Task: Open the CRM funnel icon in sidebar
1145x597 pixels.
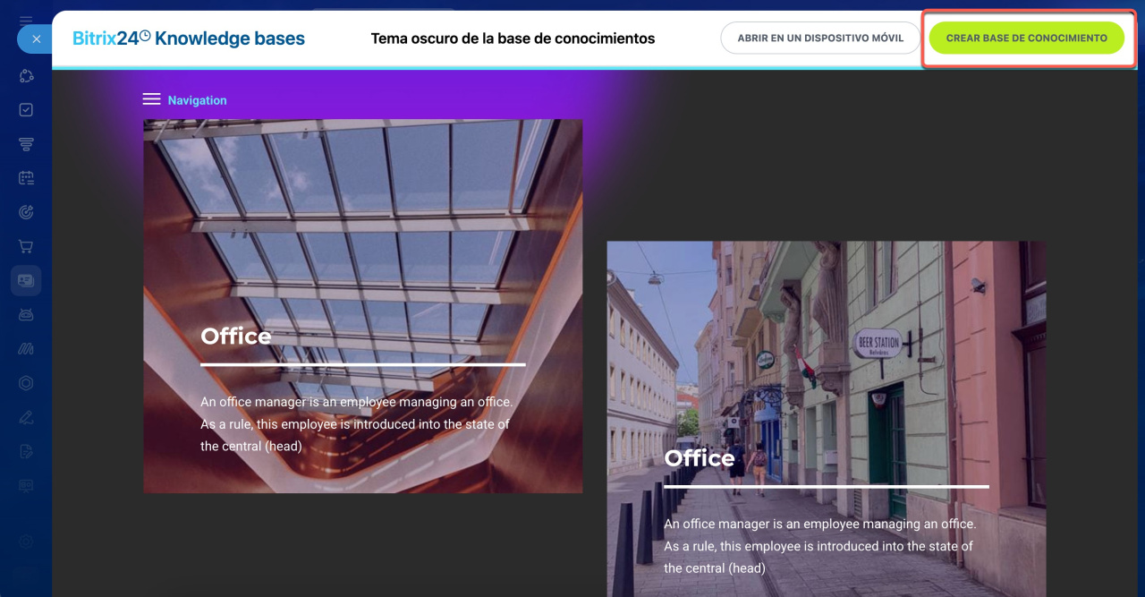Action: [x=26, y=144]
